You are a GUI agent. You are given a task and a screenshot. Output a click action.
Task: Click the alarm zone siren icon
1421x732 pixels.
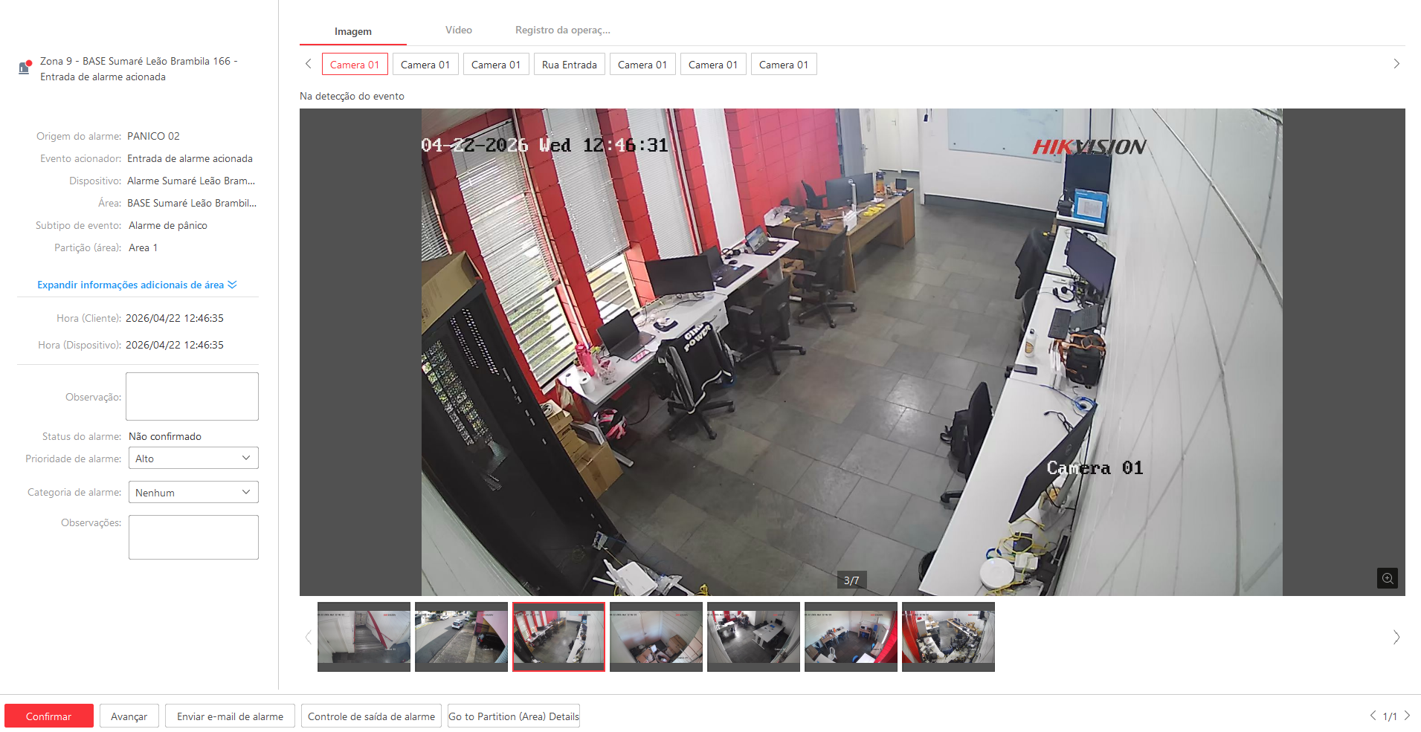(x=25, y=68)
